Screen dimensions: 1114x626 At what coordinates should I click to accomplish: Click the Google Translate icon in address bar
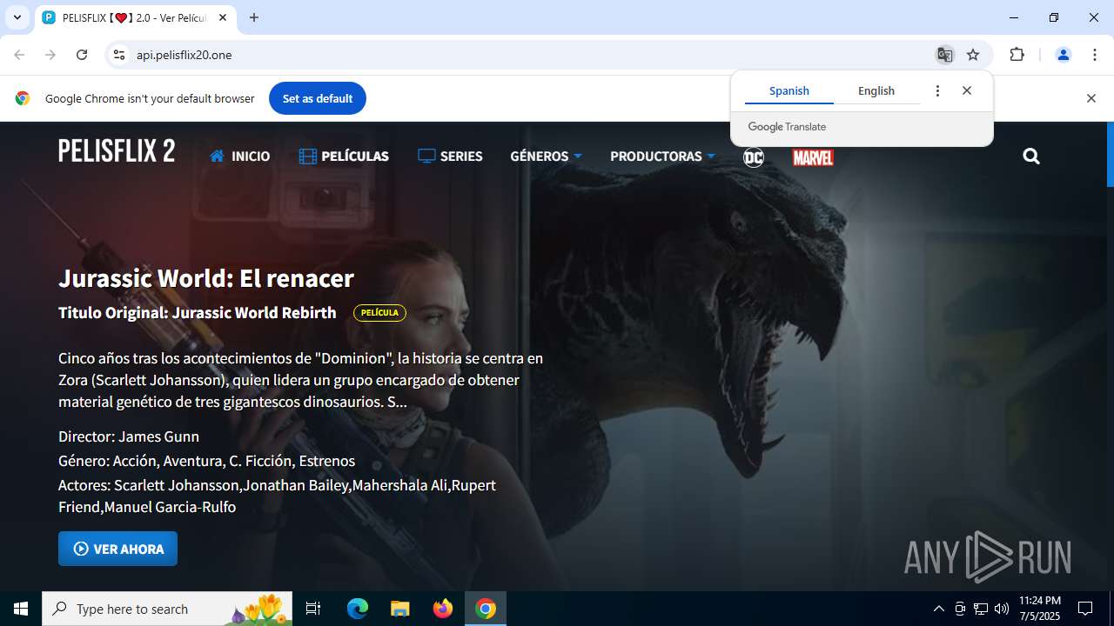click(944, 55)
